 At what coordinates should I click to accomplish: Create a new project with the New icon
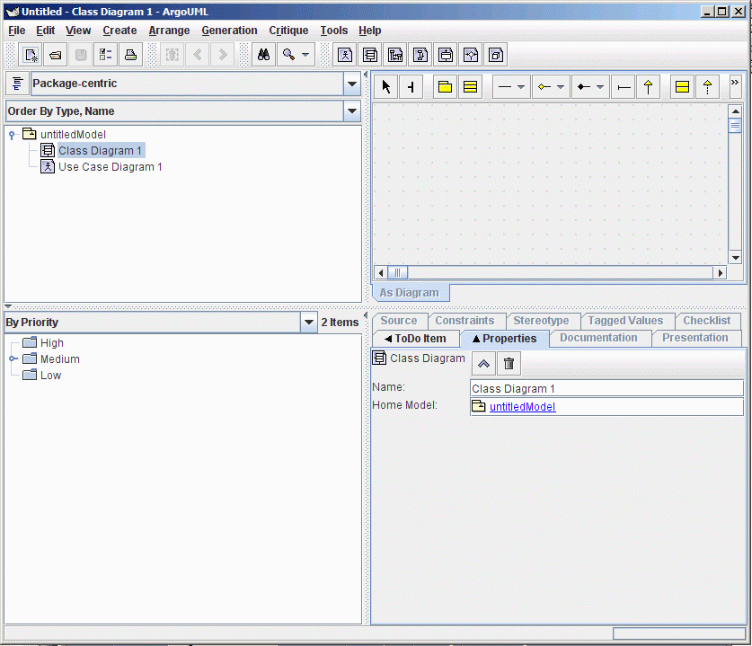31,55
